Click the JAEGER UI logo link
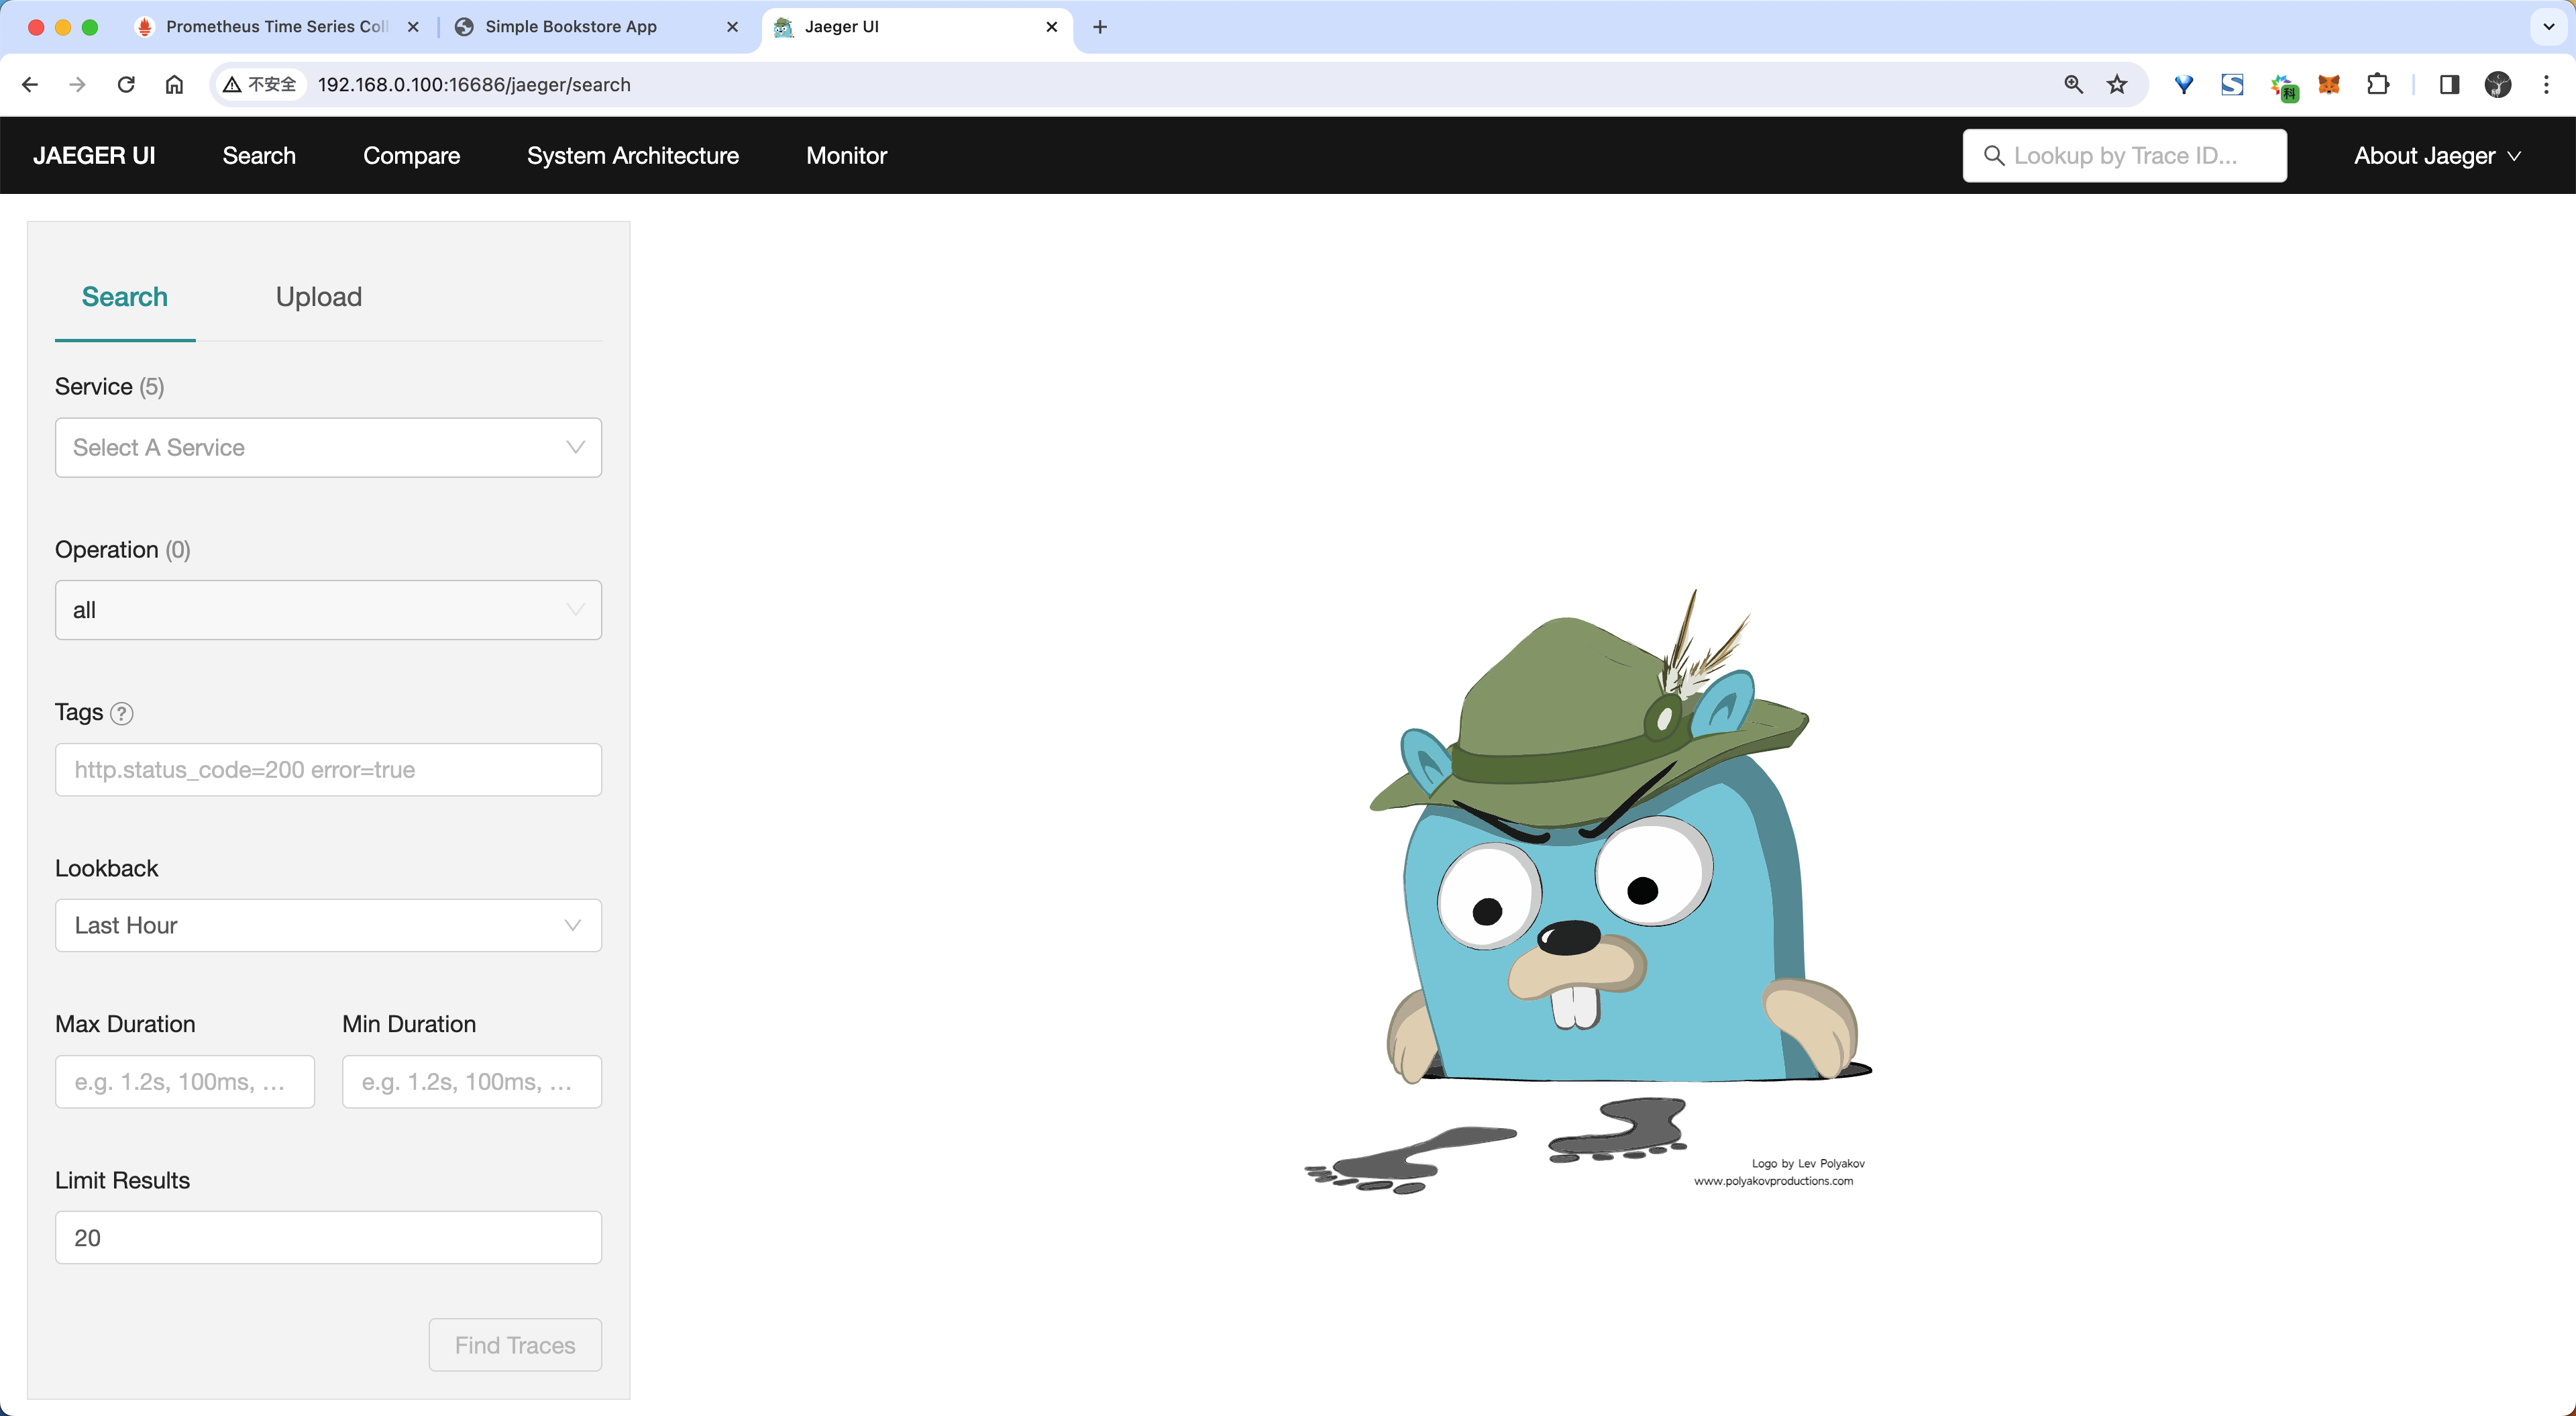The height and width of the screenshot is (1416, 2576). click(94, 155)
